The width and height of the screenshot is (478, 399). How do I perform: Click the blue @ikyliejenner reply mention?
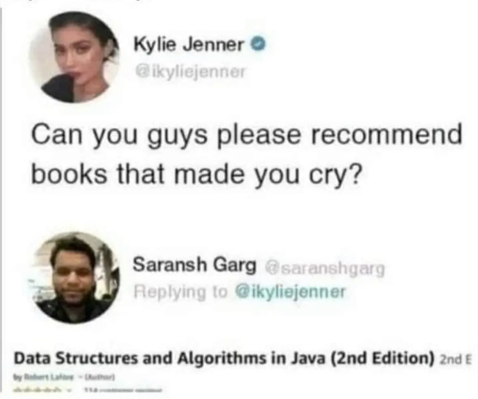[290, 292]
